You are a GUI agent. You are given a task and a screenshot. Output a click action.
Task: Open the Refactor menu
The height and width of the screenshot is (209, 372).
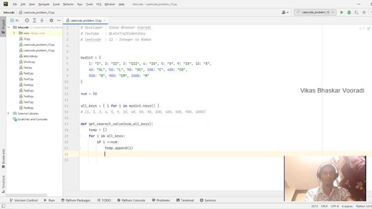[69, 4]
